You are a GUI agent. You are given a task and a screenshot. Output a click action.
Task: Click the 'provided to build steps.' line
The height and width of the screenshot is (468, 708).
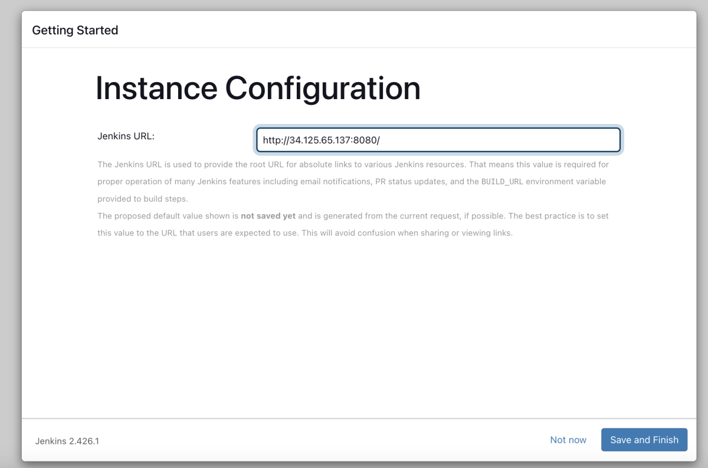coord(143,199)
